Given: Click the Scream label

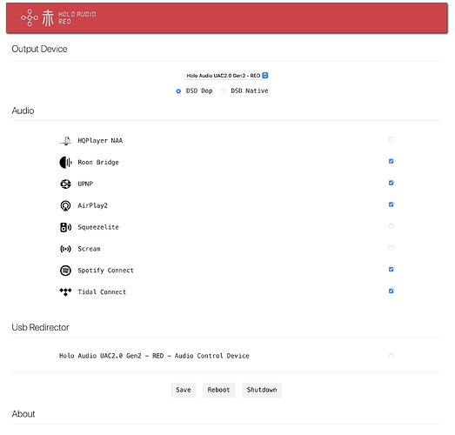Looking at the screenshot, I should pos(89,249).
